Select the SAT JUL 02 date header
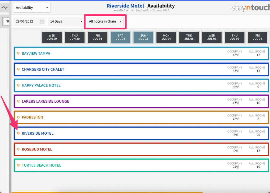This screenshot has height=193, width=270. pos(121,37)
